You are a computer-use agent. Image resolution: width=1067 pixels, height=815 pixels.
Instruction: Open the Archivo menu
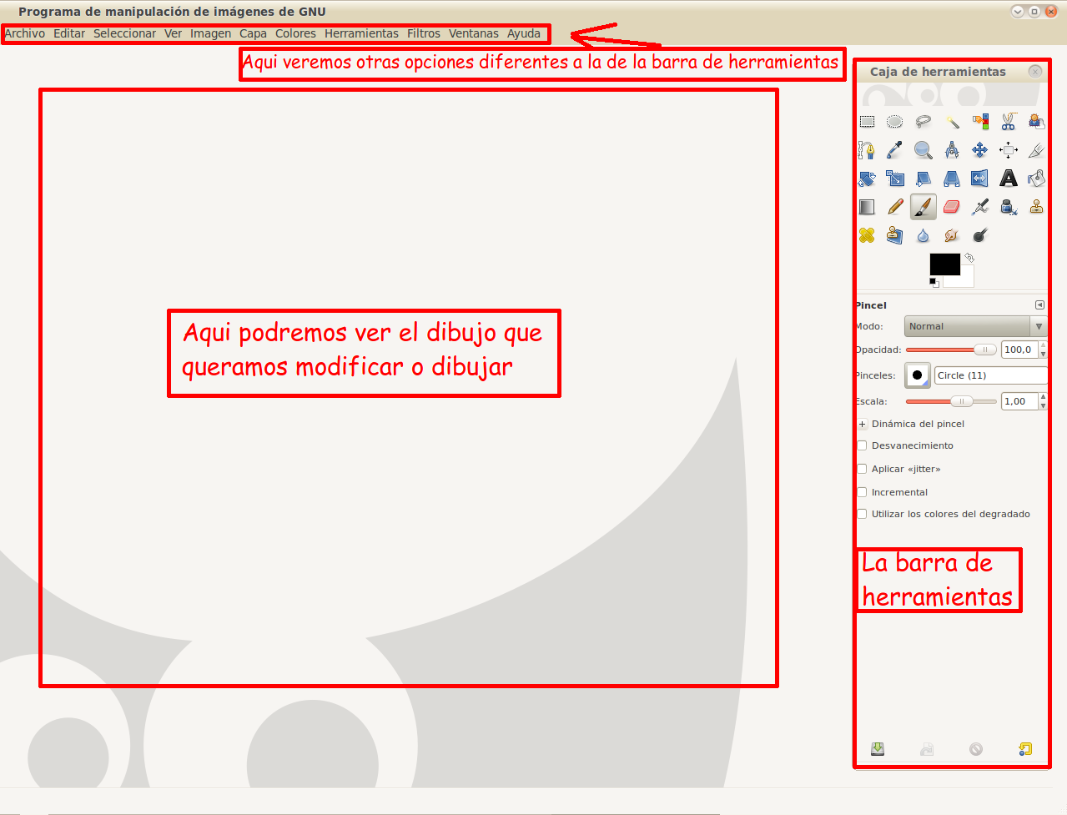[24, 33]
